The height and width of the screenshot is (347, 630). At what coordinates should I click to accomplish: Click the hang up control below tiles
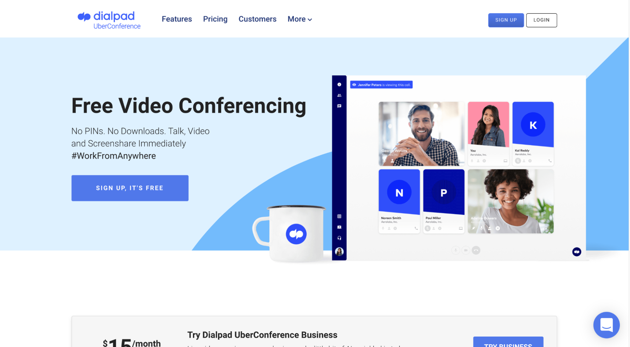coord(476,250)
